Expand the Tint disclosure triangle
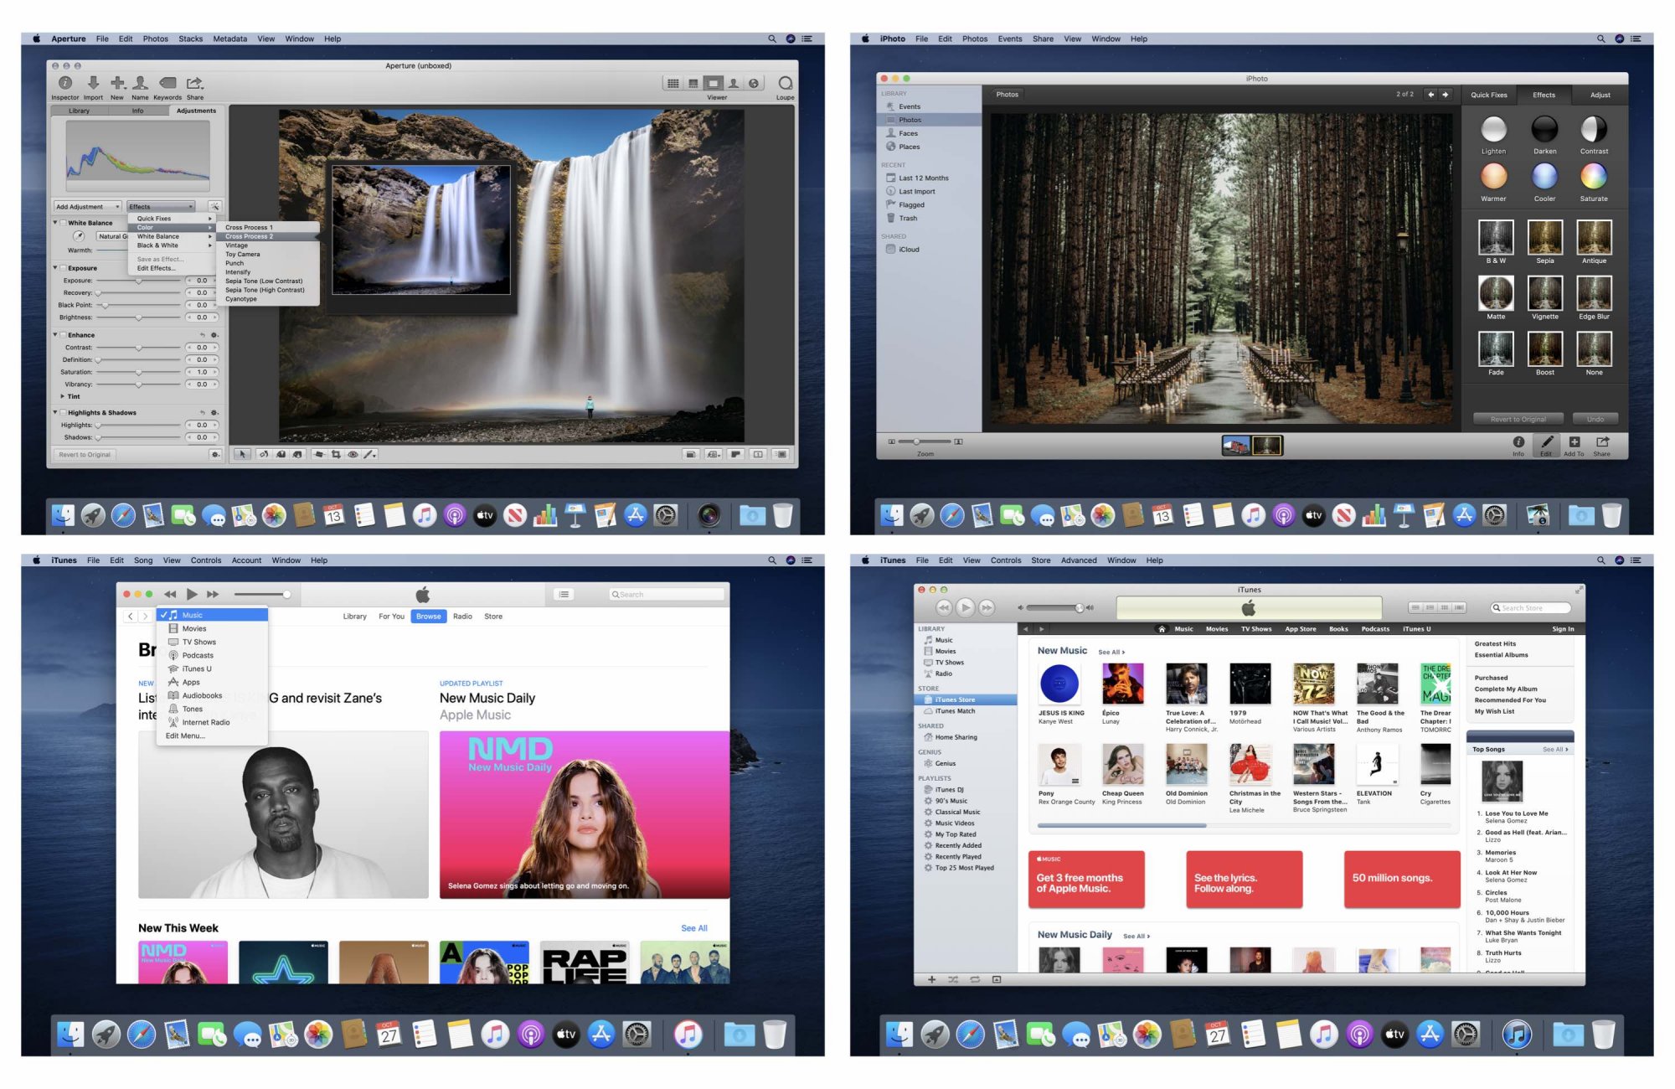Screen dimensions: 1675x1089 coord(62,396)
